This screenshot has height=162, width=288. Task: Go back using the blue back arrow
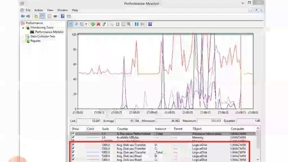(23, 16)
